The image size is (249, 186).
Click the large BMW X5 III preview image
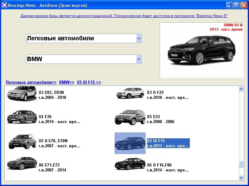202,50
